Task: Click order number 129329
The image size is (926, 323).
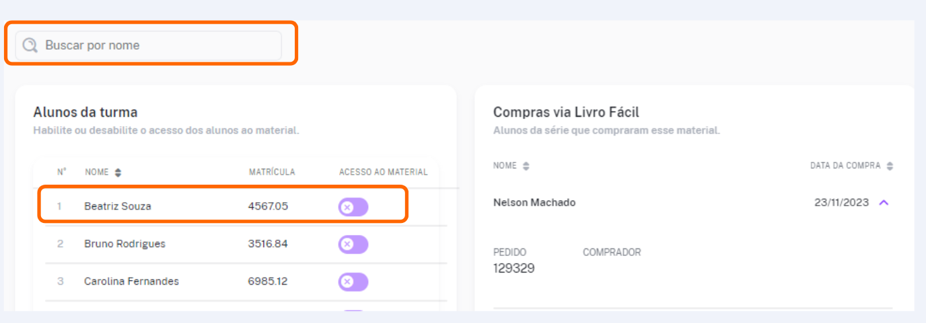Action: (514, 269)
